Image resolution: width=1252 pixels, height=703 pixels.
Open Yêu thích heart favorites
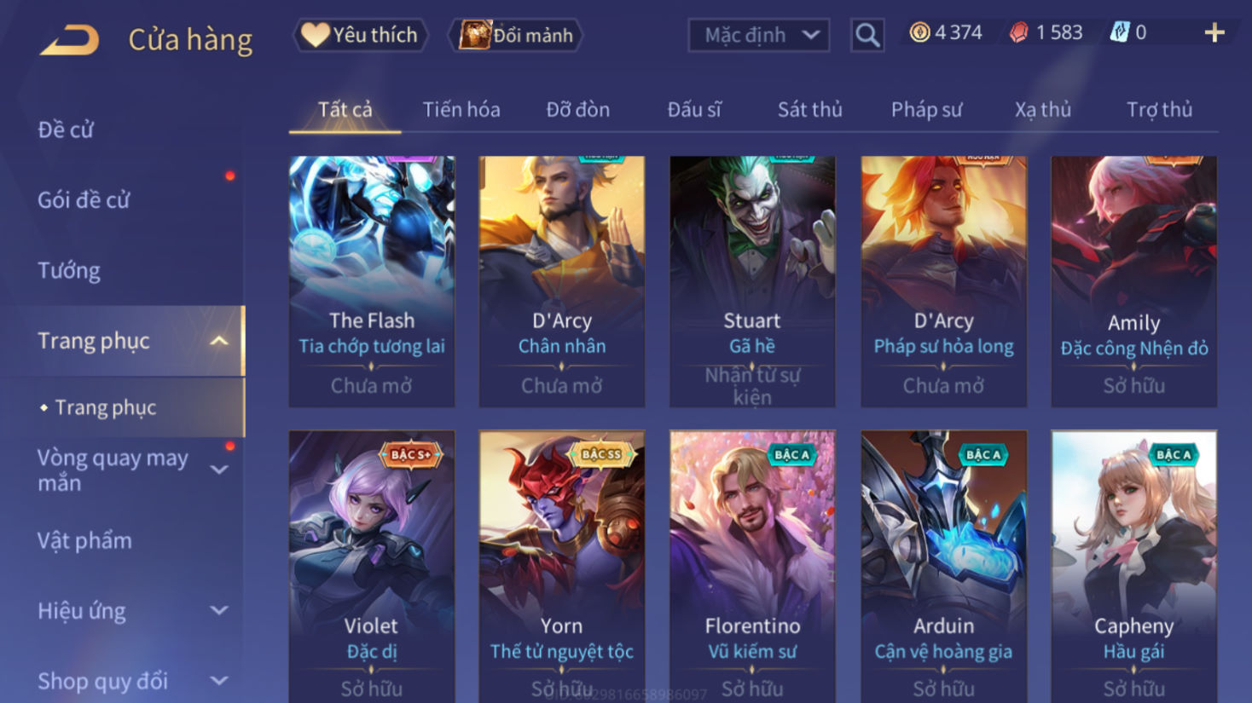360,35
